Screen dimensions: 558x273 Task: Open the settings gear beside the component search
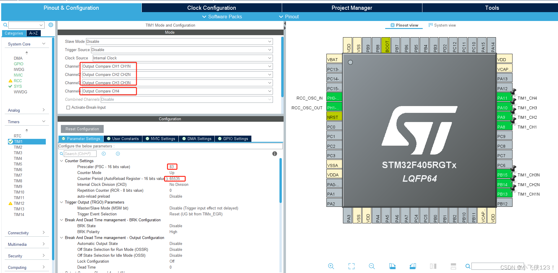[51, 25]
